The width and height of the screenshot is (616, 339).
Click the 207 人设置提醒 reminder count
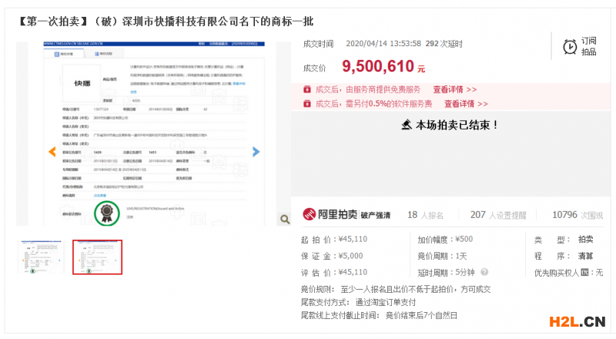(x=497, y=215)
